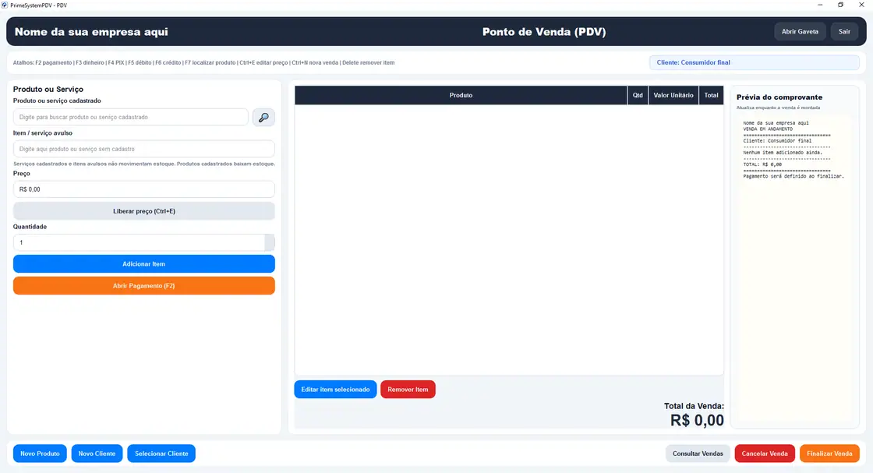Image resolution: width=873 pixels, height=473 pixels.
Task: Click the Produto ou Serviço panel heading
Action: point(48,89)
